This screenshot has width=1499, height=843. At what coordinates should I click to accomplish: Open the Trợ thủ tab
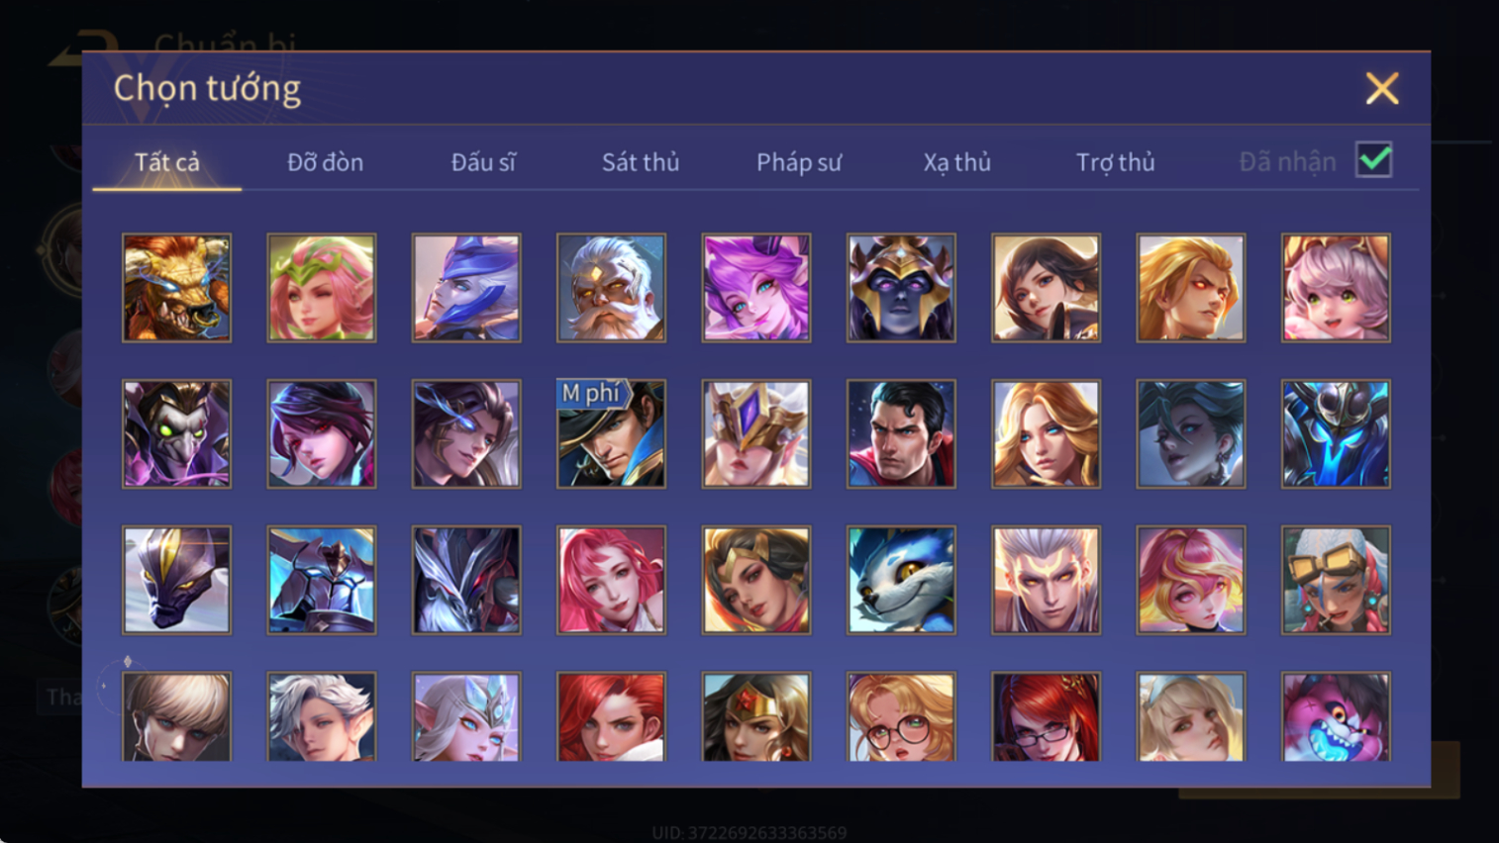coord(1115,162)
